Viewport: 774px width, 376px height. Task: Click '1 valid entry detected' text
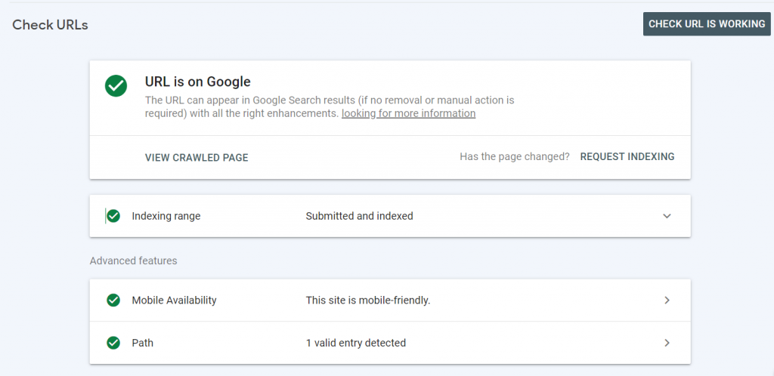(356, 343)
